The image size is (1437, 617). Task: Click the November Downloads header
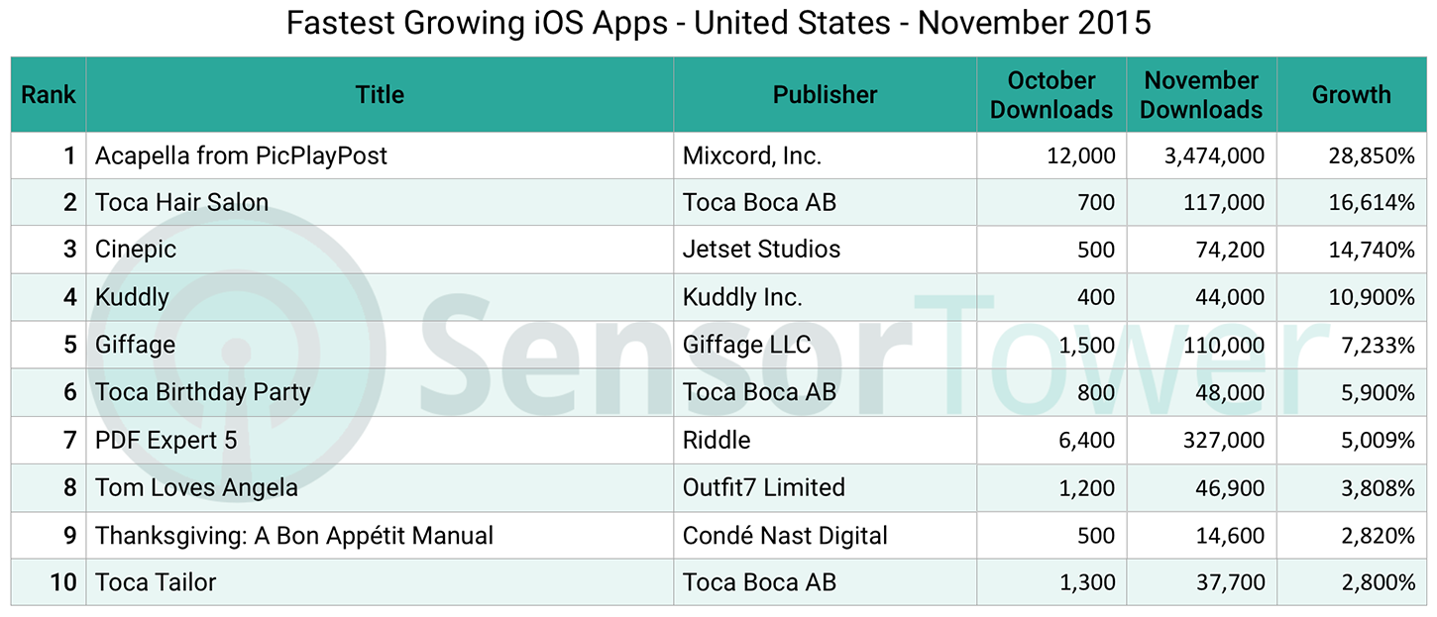(1201, 95)
